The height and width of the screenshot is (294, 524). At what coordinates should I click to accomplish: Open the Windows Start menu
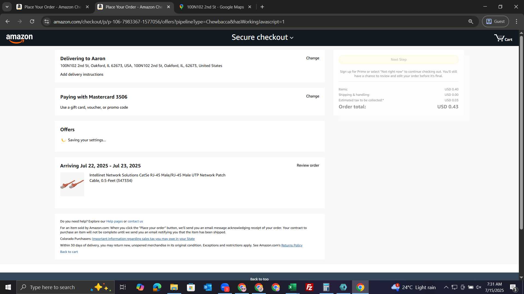[8, 287]
